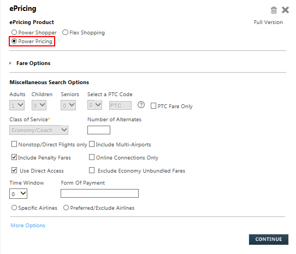Viewport: 296px width, 254px height.
Task: Enable Exclude Economy Unbundled Fares
Action: click(92, 170)
